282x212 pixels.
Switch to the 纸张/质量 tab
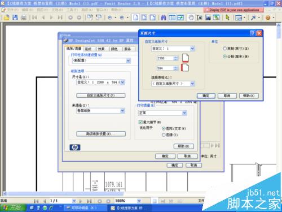coord(74,49)
